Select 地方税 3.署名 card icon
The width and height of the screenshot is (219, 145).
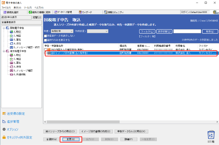(x=11, y=63)
